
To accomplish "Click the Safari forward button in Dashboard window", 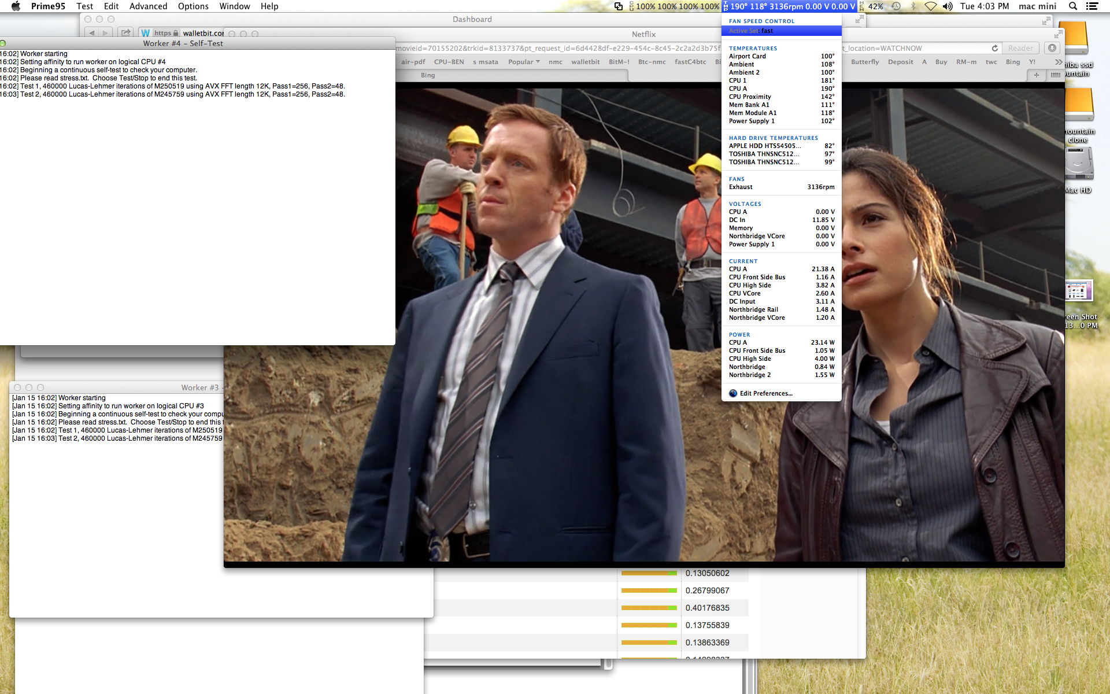I will coord(105,33).
